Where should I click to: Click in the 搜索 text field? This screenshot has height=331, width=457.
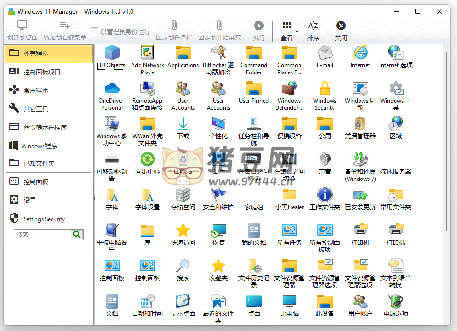click(x=43, y=234)
